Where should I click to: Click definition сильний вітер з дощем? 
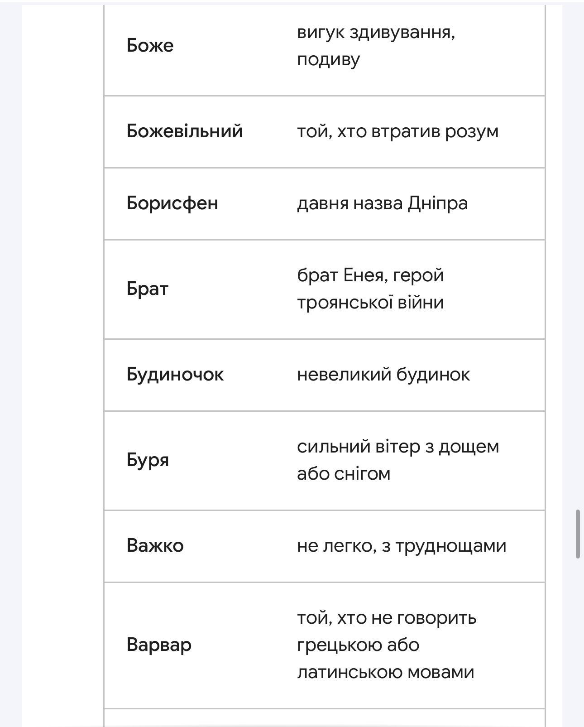[397, 447]
